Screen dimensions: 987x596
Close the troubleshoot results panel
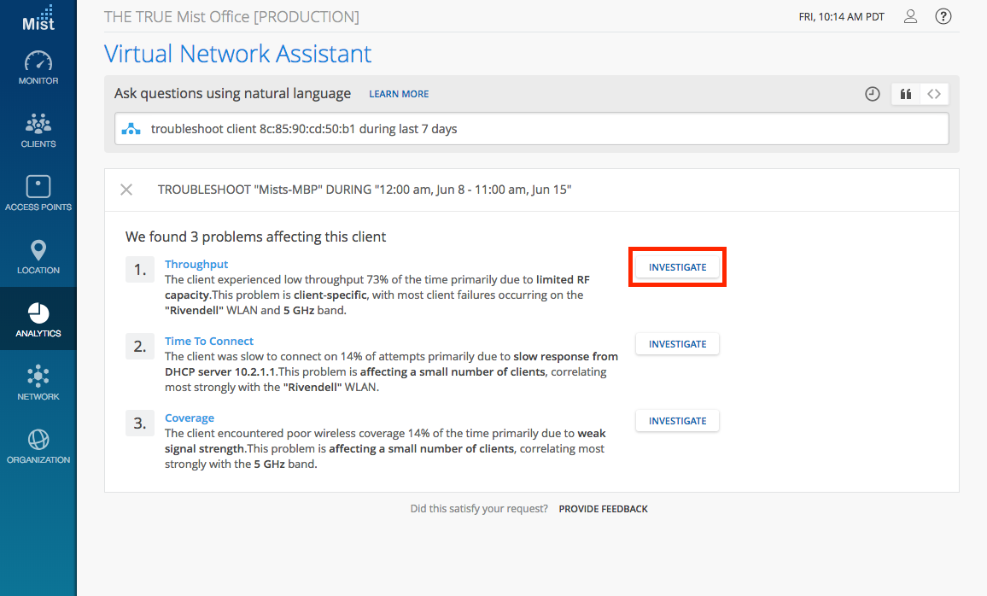126,190
